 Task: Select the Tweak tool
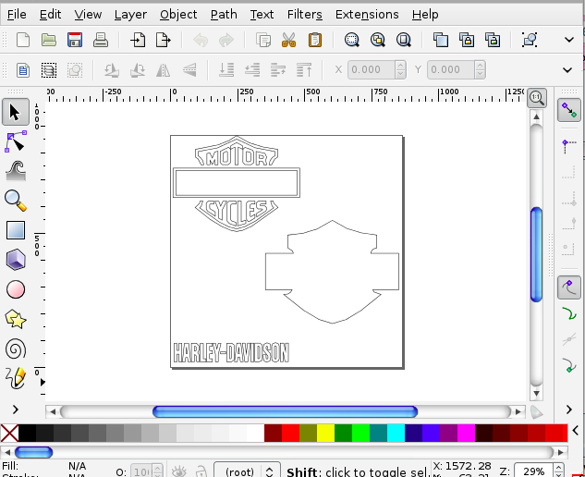tap(16, 171)
